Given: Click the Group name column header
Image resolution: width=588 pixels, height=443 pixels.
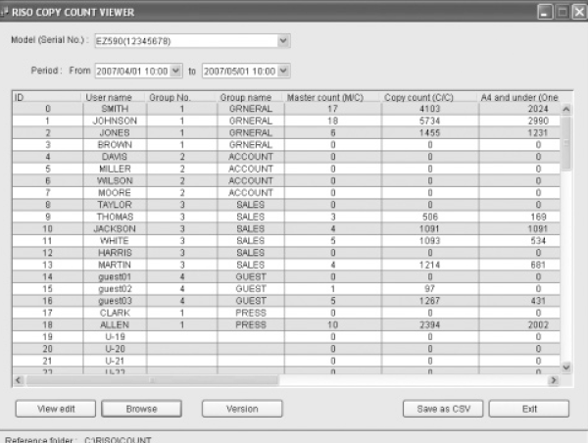Looking at the screenshot, I should pyautogui.click(x=244, y=98).
